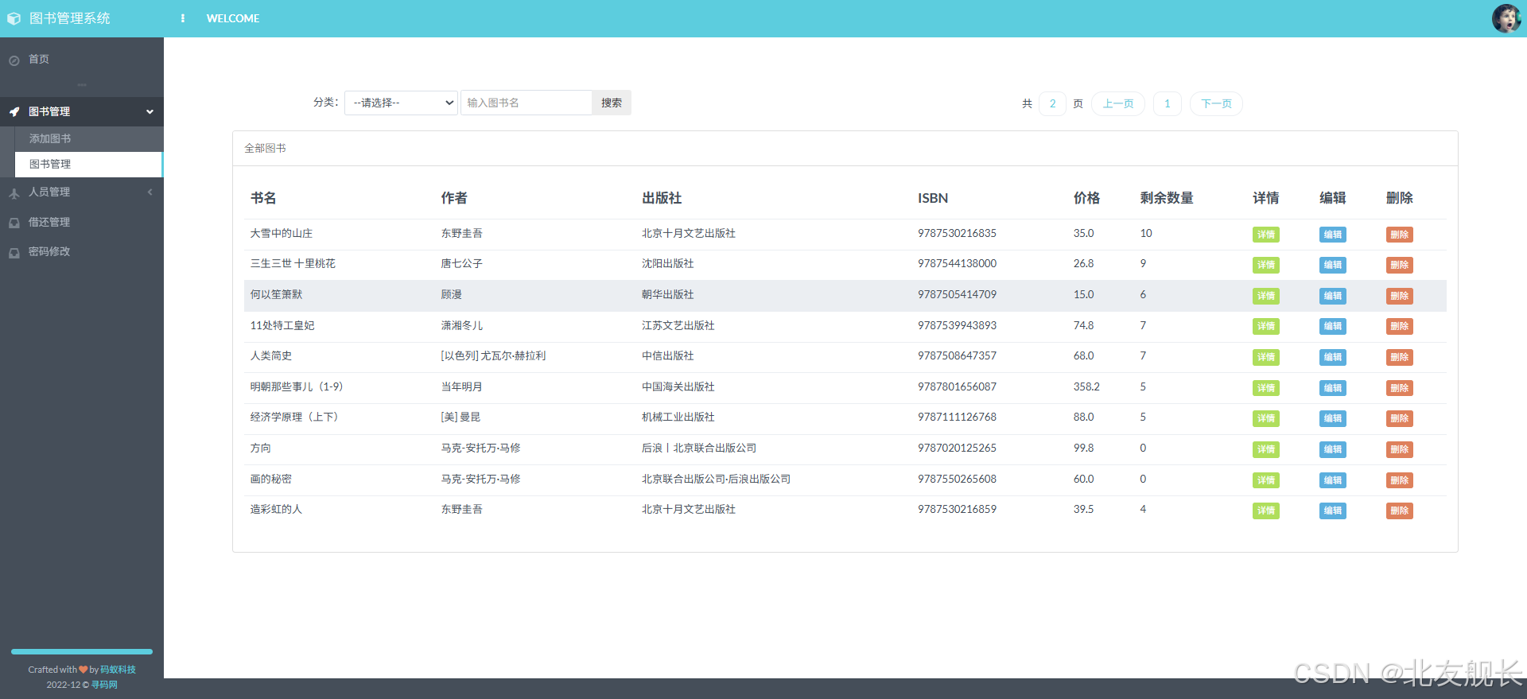Image resolution: width=1527 pixels, height=699 pixels.
Task: Expand the 人员管理 menu arrow
Action: click(x=150, y=192)
